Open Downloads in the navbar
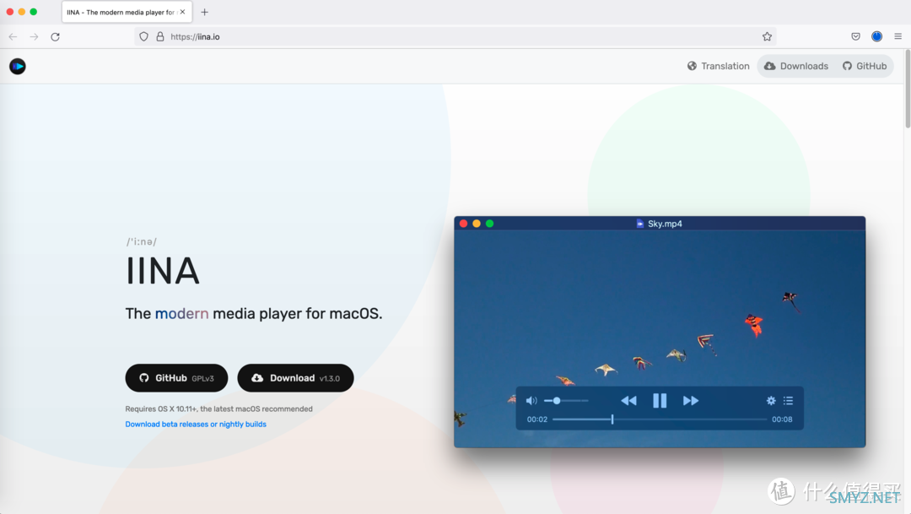 796,67
